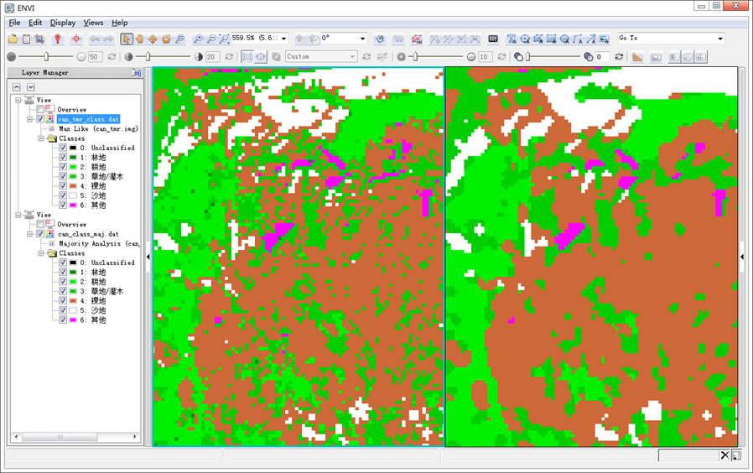753x473 pixels.
Task: Open the Go To dropdown
Action: point(719,39)
